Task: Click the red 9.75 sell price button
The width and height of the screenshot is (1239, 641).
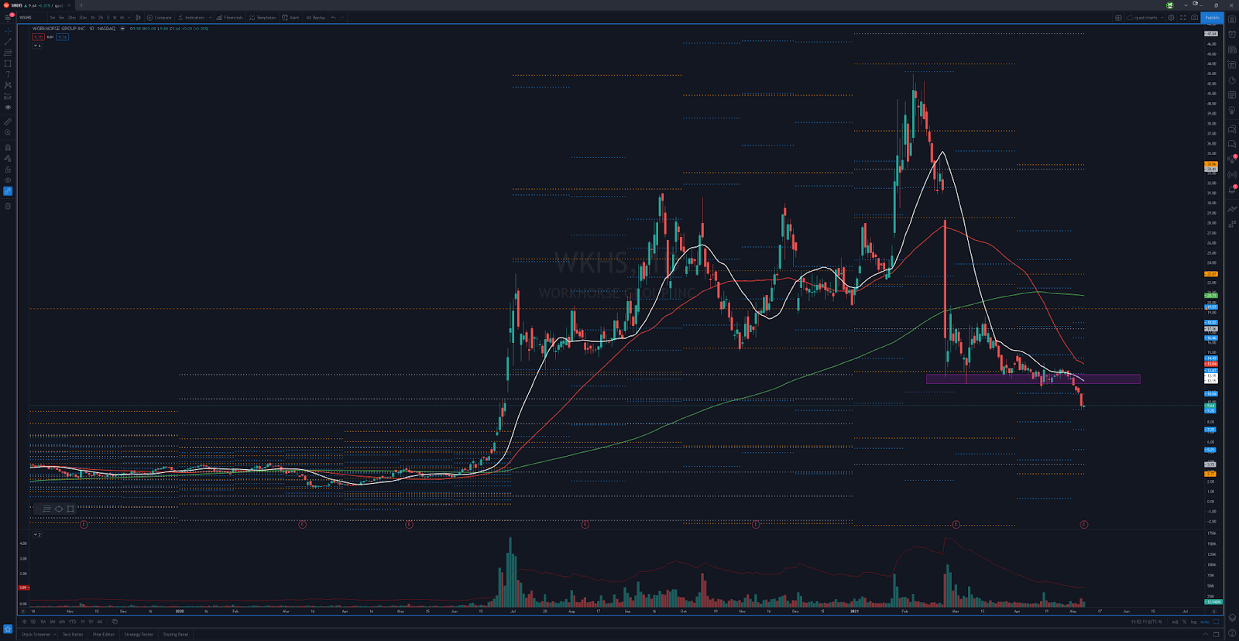Action: (38, 37)
